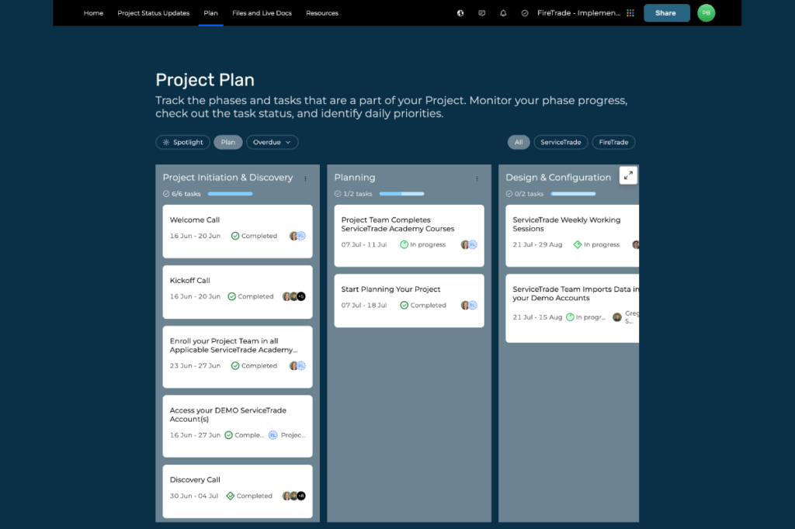Click the Share button
The image size is (795, 529).
point(666,12)
